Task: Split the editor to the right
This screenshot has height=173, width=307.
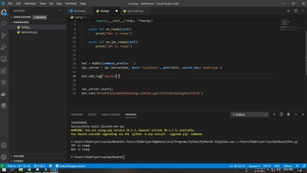Action: [296, 11]
